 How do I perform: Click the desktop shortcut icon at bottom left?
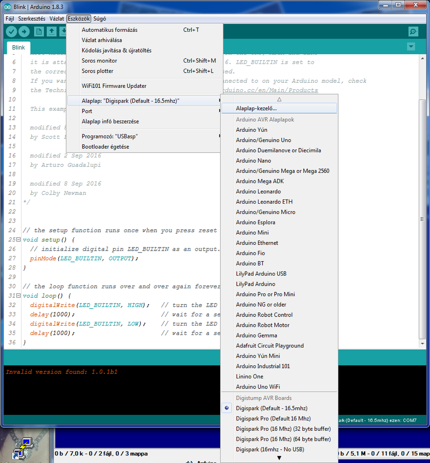[x=23, y=448]
